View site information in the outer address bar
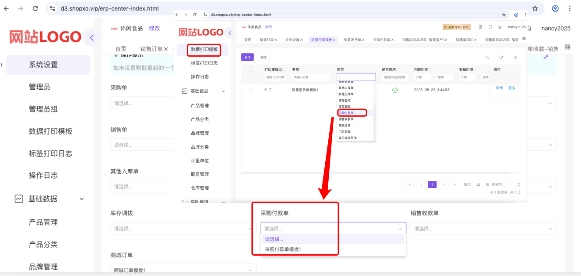The image size is (581, 276). coord(52,8)
